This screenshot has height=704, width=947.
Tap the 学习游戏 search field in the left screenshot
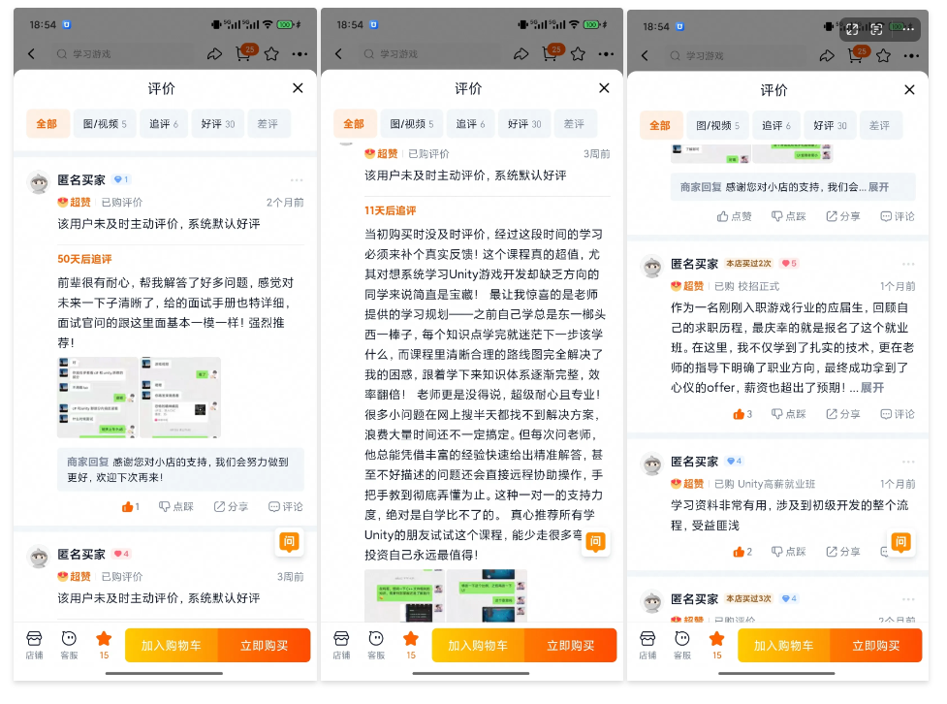pyautogui.click(x=126, y=55)
